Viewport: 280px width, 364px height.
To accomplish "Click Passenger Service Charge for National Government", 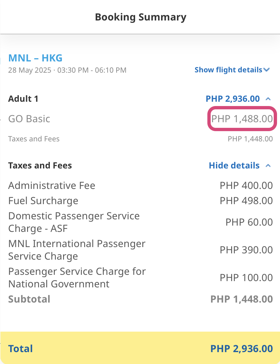I will tap(77, 277).
